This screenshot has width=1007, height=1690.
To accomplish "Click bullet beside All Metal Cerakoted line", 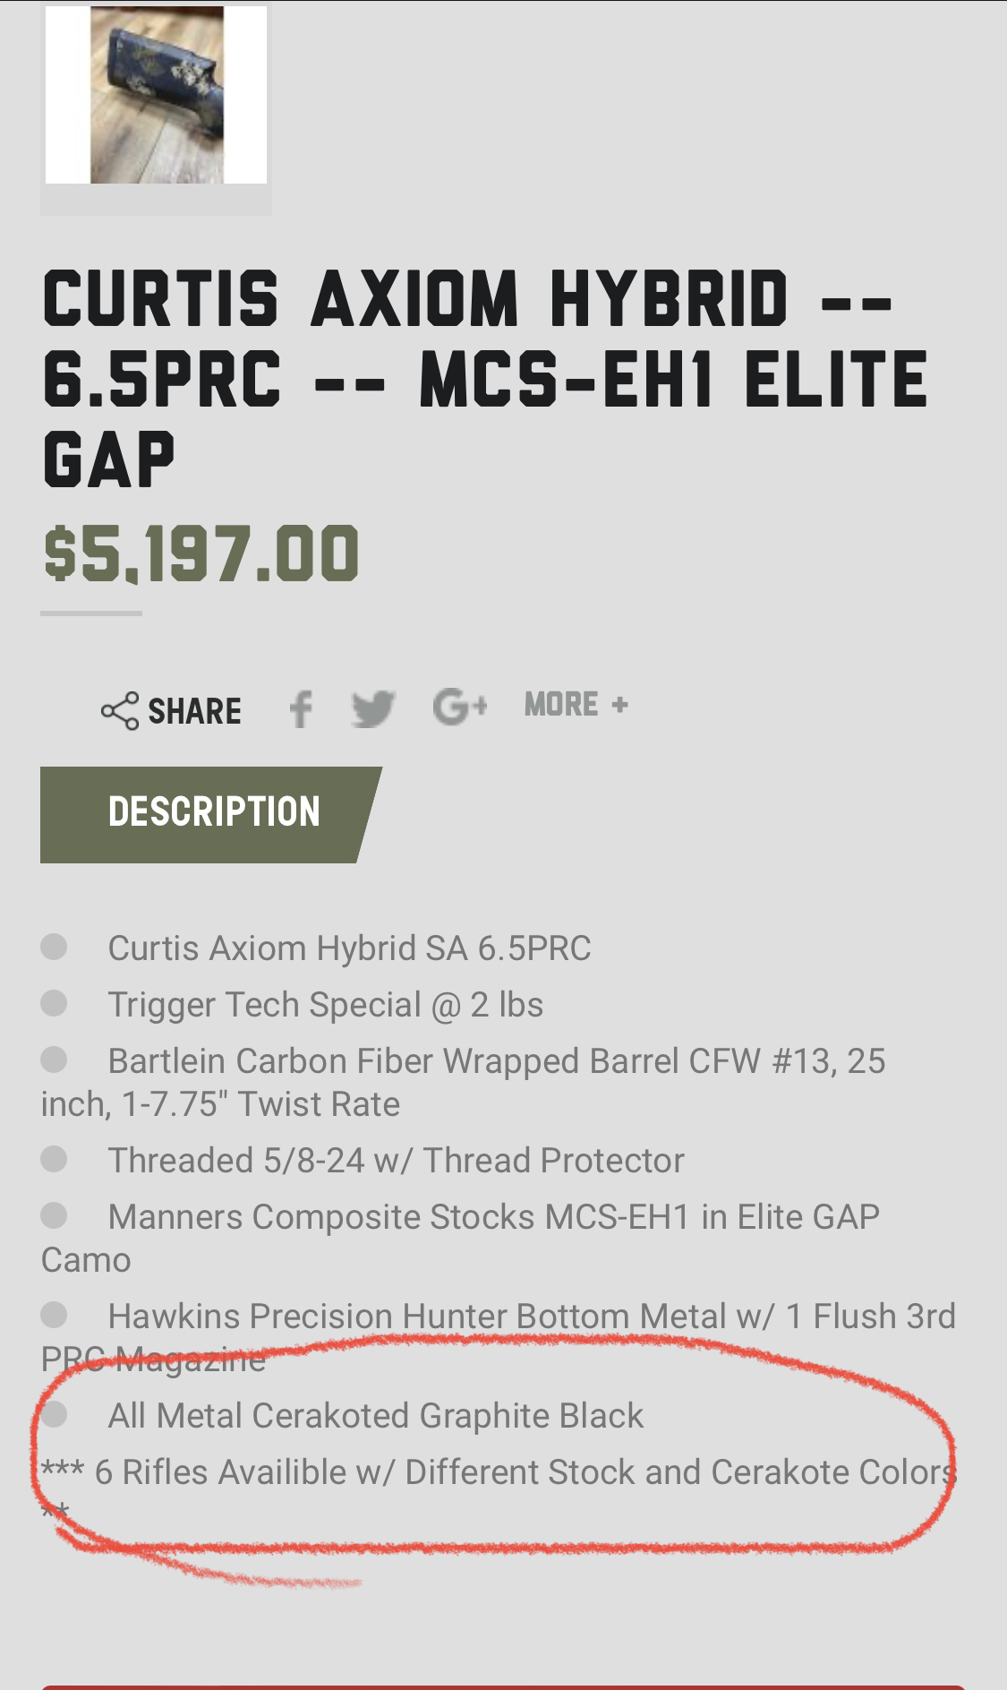I will tap(54, 1414).
